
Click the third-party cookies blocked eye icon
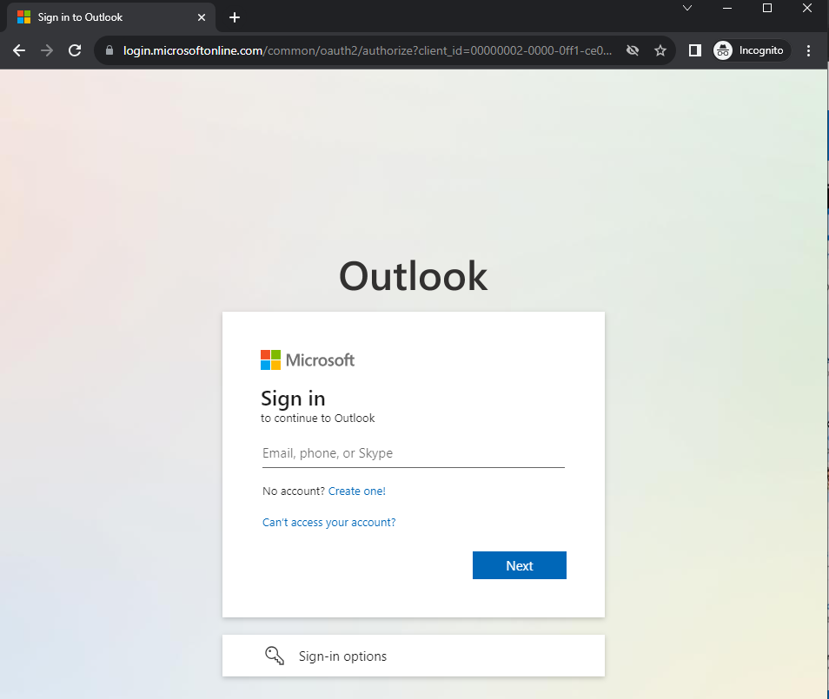(x=633, y=50)
